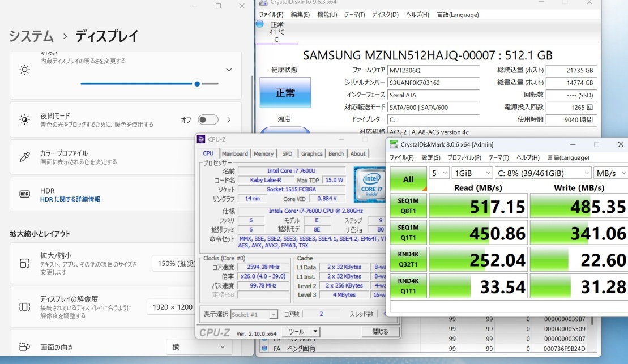628x364 pixels.
Task: Click the Intel Core i7 logo in CPU-Z
Action: click(369, 182)
